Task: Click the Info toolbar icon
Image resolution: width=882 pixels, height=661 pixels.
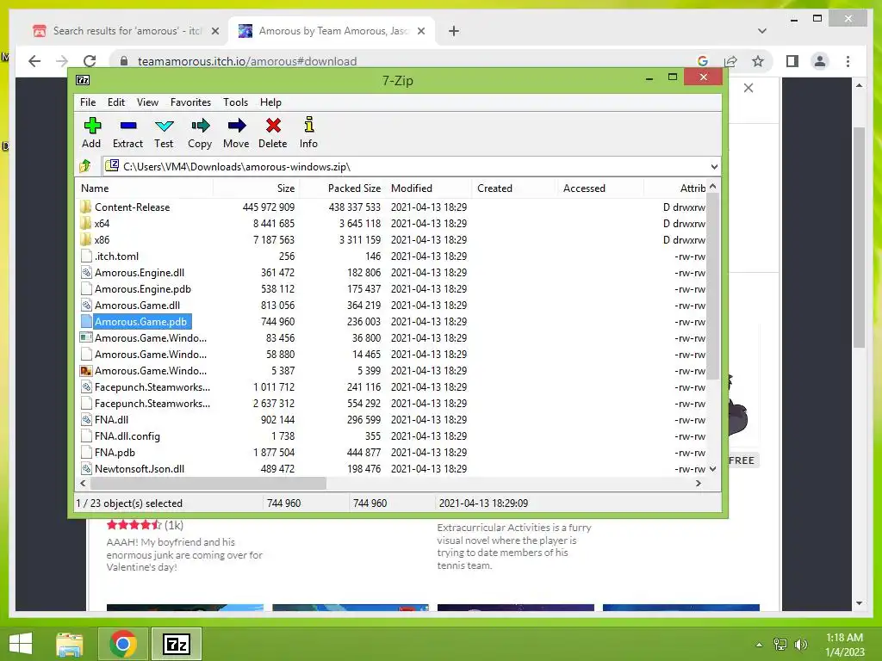Action: point(309,124)
